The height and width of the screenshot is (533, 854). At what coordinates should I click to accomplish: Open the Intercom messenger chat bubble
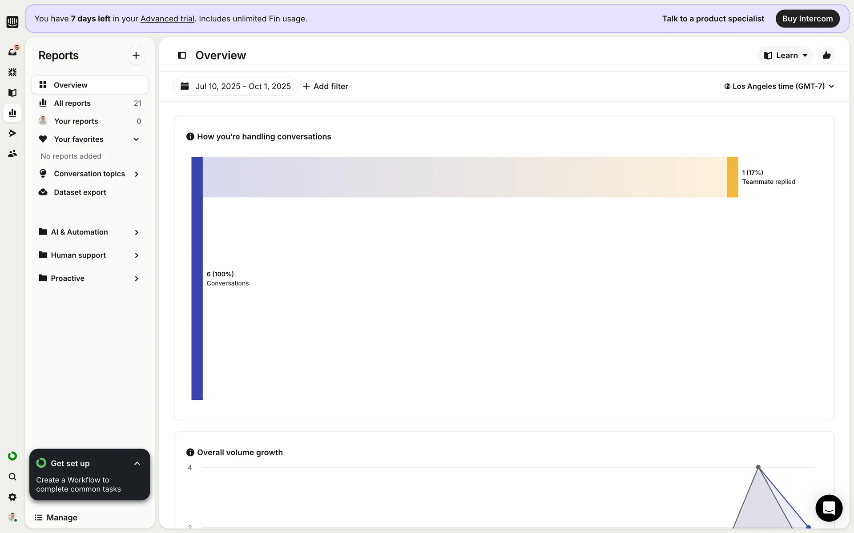coord(829,508)
